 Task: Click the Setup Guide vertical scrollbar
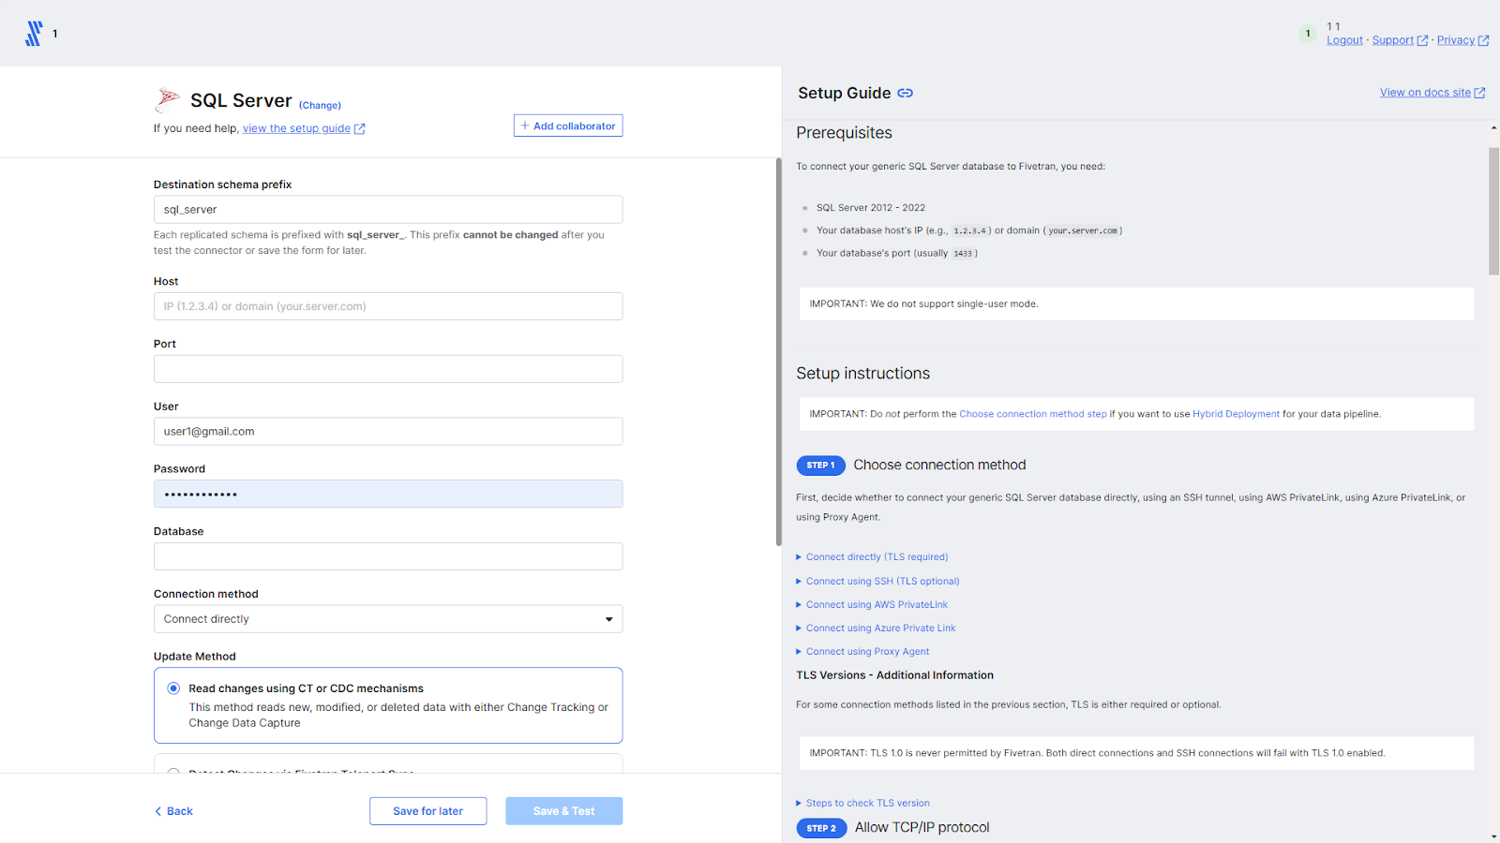[x=1493, y=211]
